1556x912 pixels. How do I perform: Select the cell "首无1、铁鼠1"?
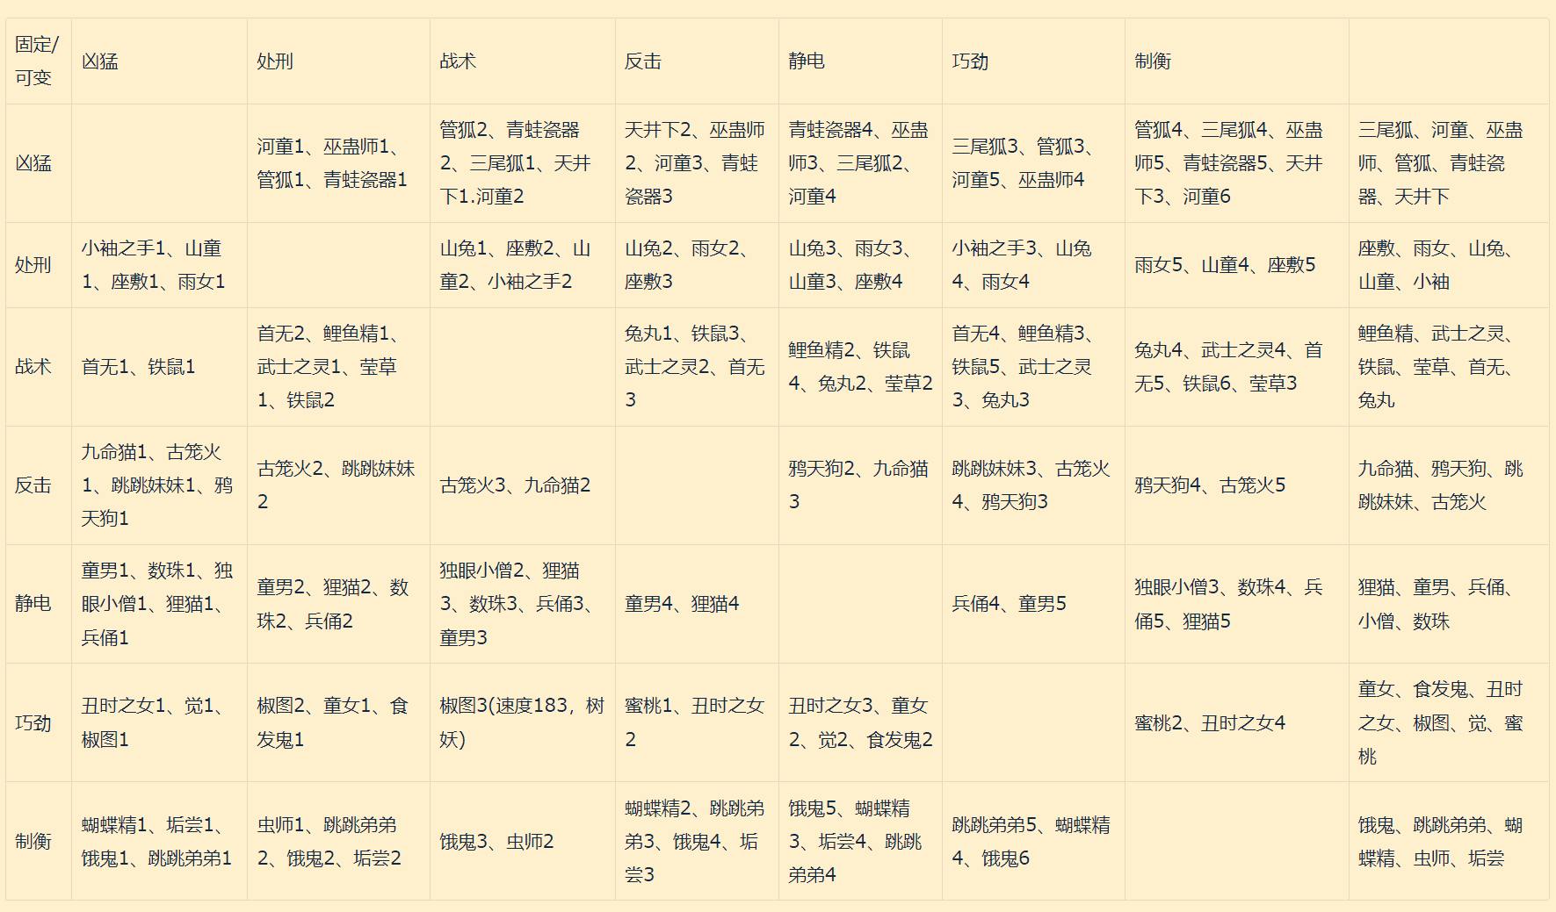click(x=159, y=367)
